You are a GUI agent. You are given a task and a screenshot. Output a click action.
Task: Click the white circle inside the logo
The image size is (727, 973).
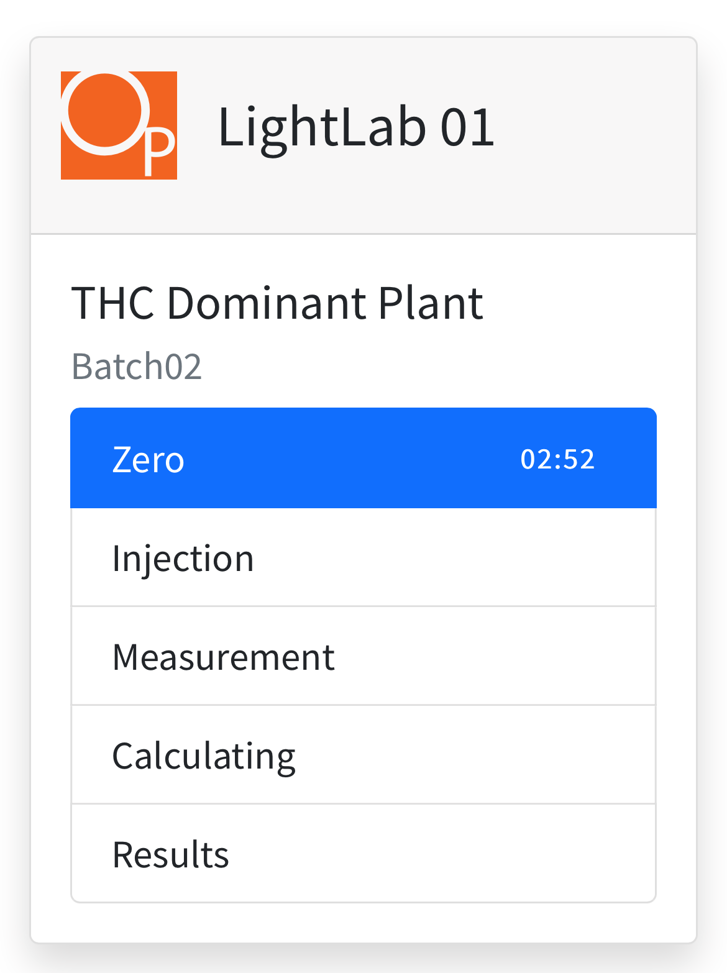pos(106,112)
